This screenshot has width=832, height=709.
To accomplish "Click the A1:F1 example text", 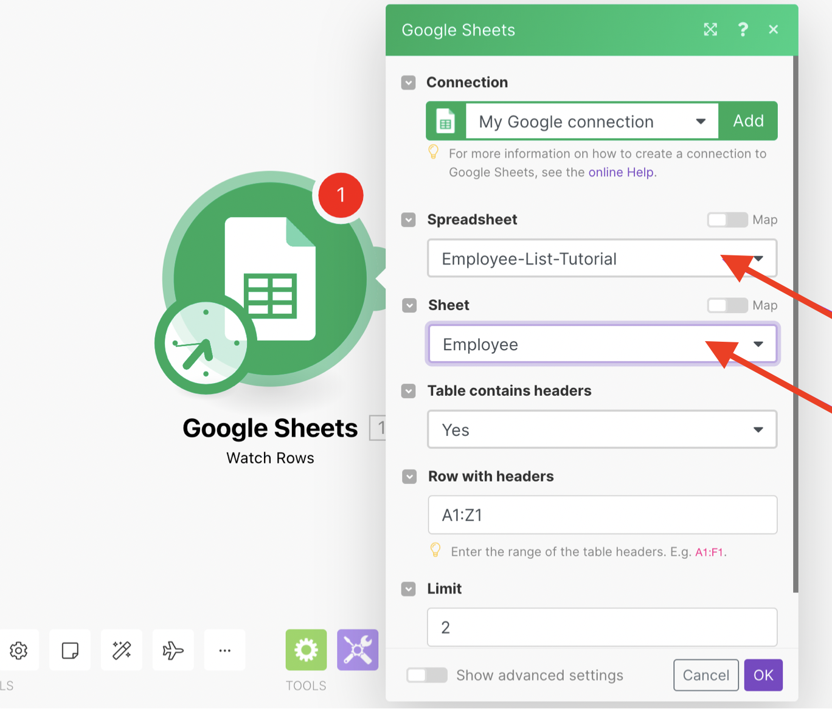I will pyautogui.click(x=709, y=553).
